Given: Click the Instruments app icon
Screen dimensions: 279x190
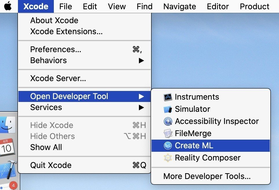Looking at the screenshot, I should click(168, 97).
